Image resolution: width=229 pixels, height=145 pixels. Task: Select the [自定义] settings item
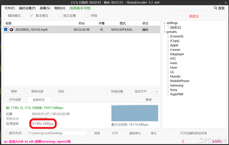point(176,27)
